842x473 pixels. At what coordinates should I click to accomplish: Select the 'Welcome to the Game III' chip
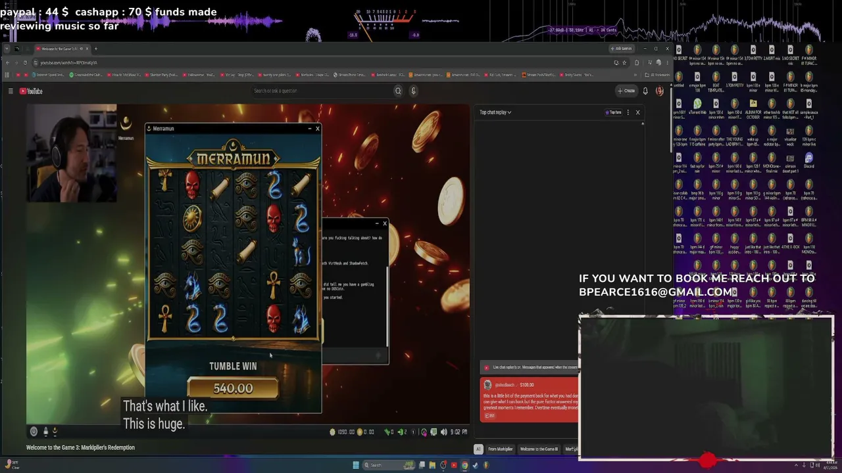point(539,449)
